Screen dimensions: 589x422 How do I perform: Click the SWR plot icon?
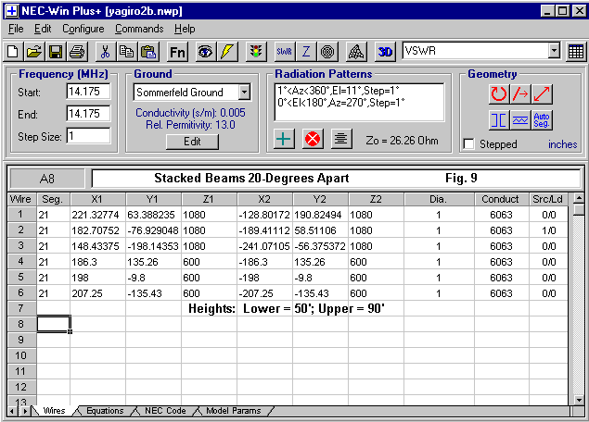[x=285, y=51]
